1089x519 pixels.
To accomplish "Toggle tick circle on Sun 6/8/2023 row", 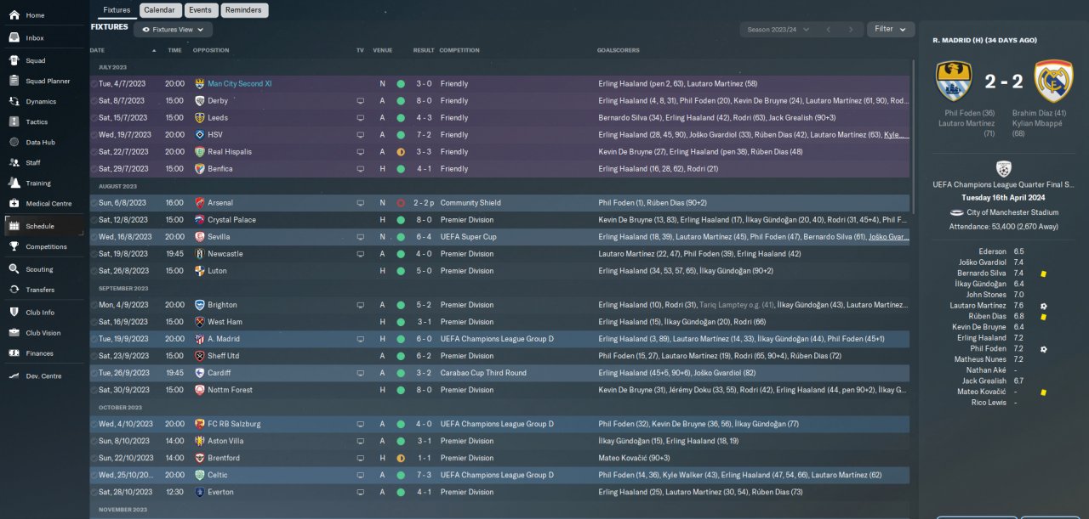I will [x=94, y=203].
